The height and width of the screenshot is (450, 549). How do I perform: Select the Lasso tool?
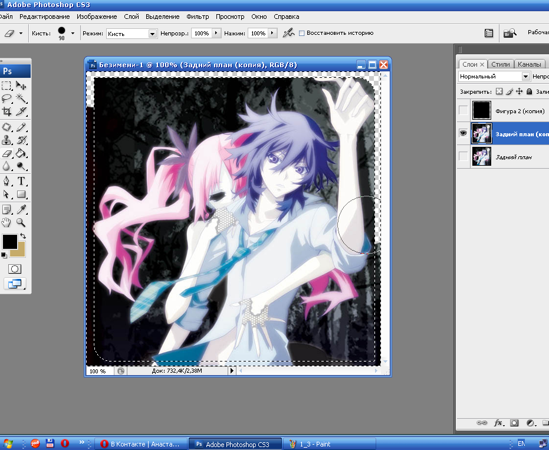pyautogui.click(x=6, y=98)
